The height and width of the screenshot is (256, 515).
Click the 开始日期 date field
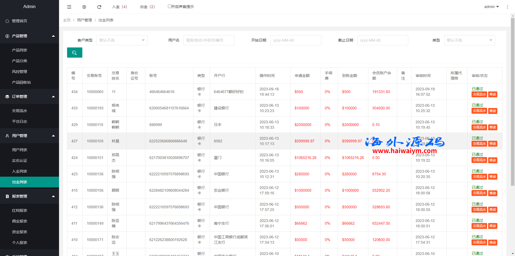[x=296, y=40]
